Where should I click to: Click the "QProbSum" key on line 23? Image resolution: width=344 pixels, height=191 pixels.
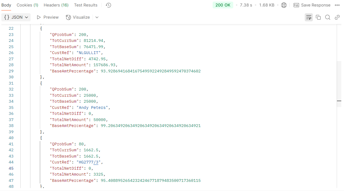pyautogui.click(x=62, y=35)
